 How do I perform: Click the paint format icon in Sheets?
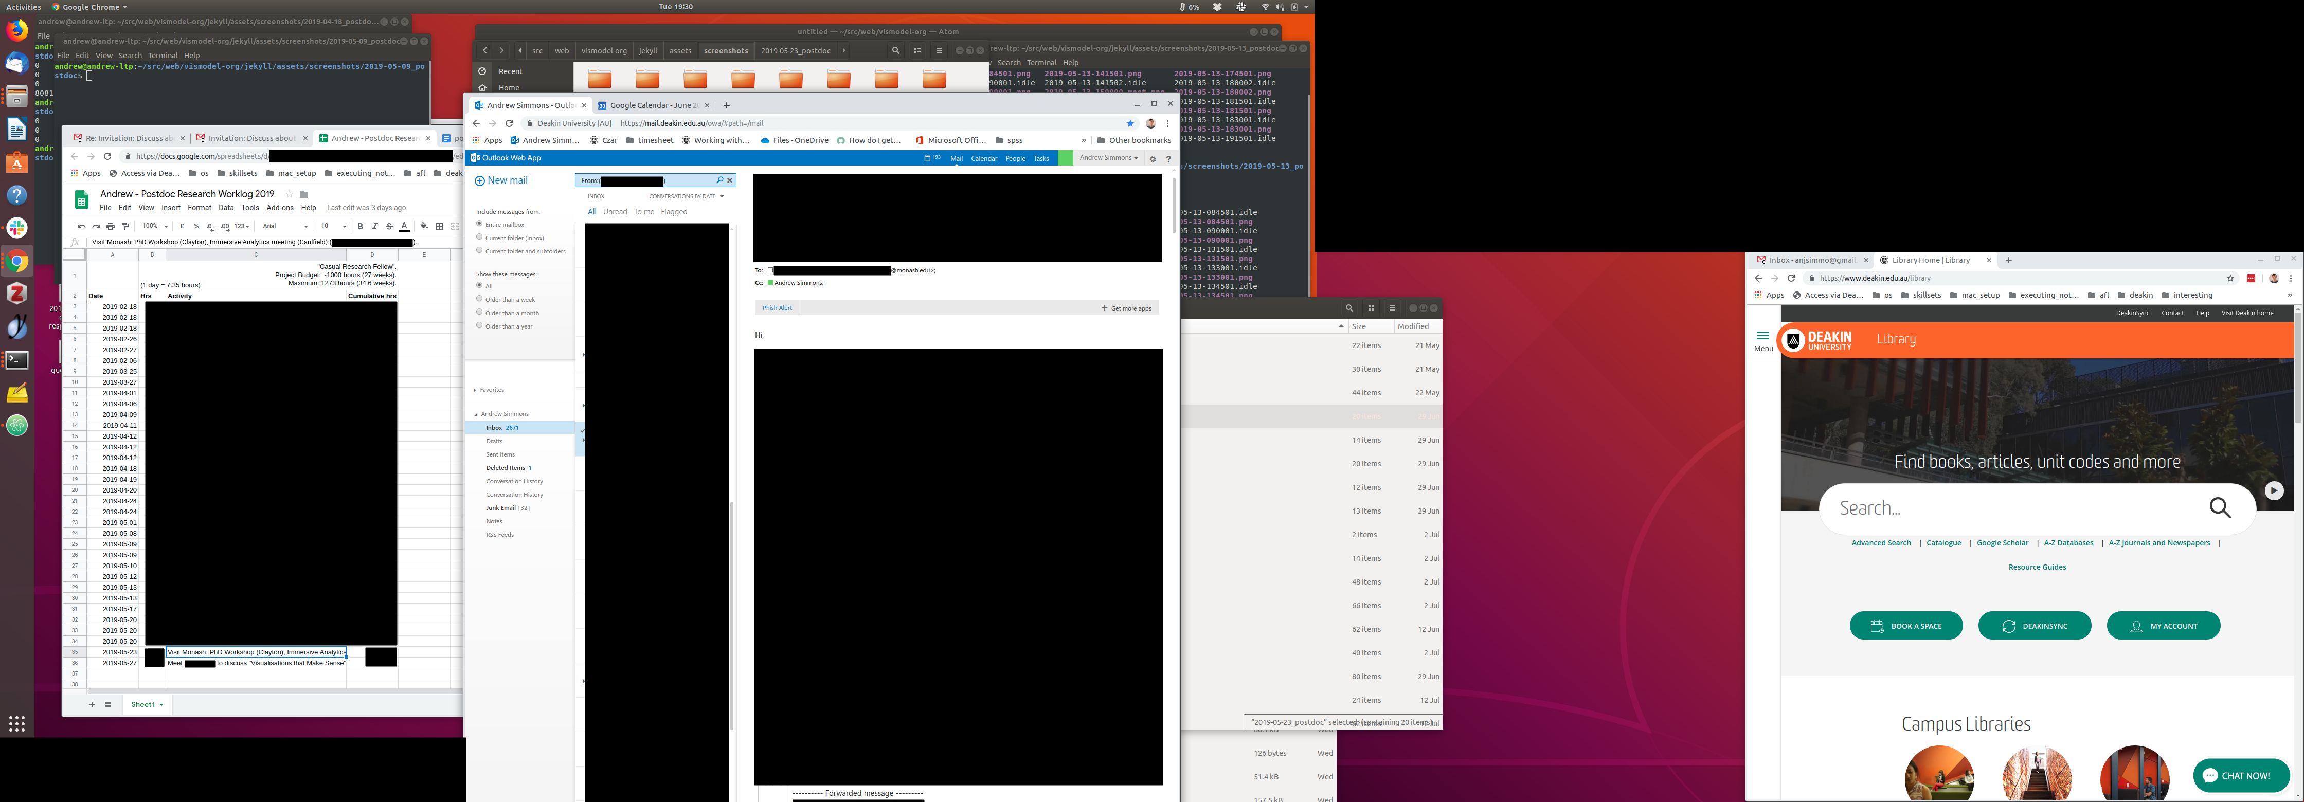(125, 226)
